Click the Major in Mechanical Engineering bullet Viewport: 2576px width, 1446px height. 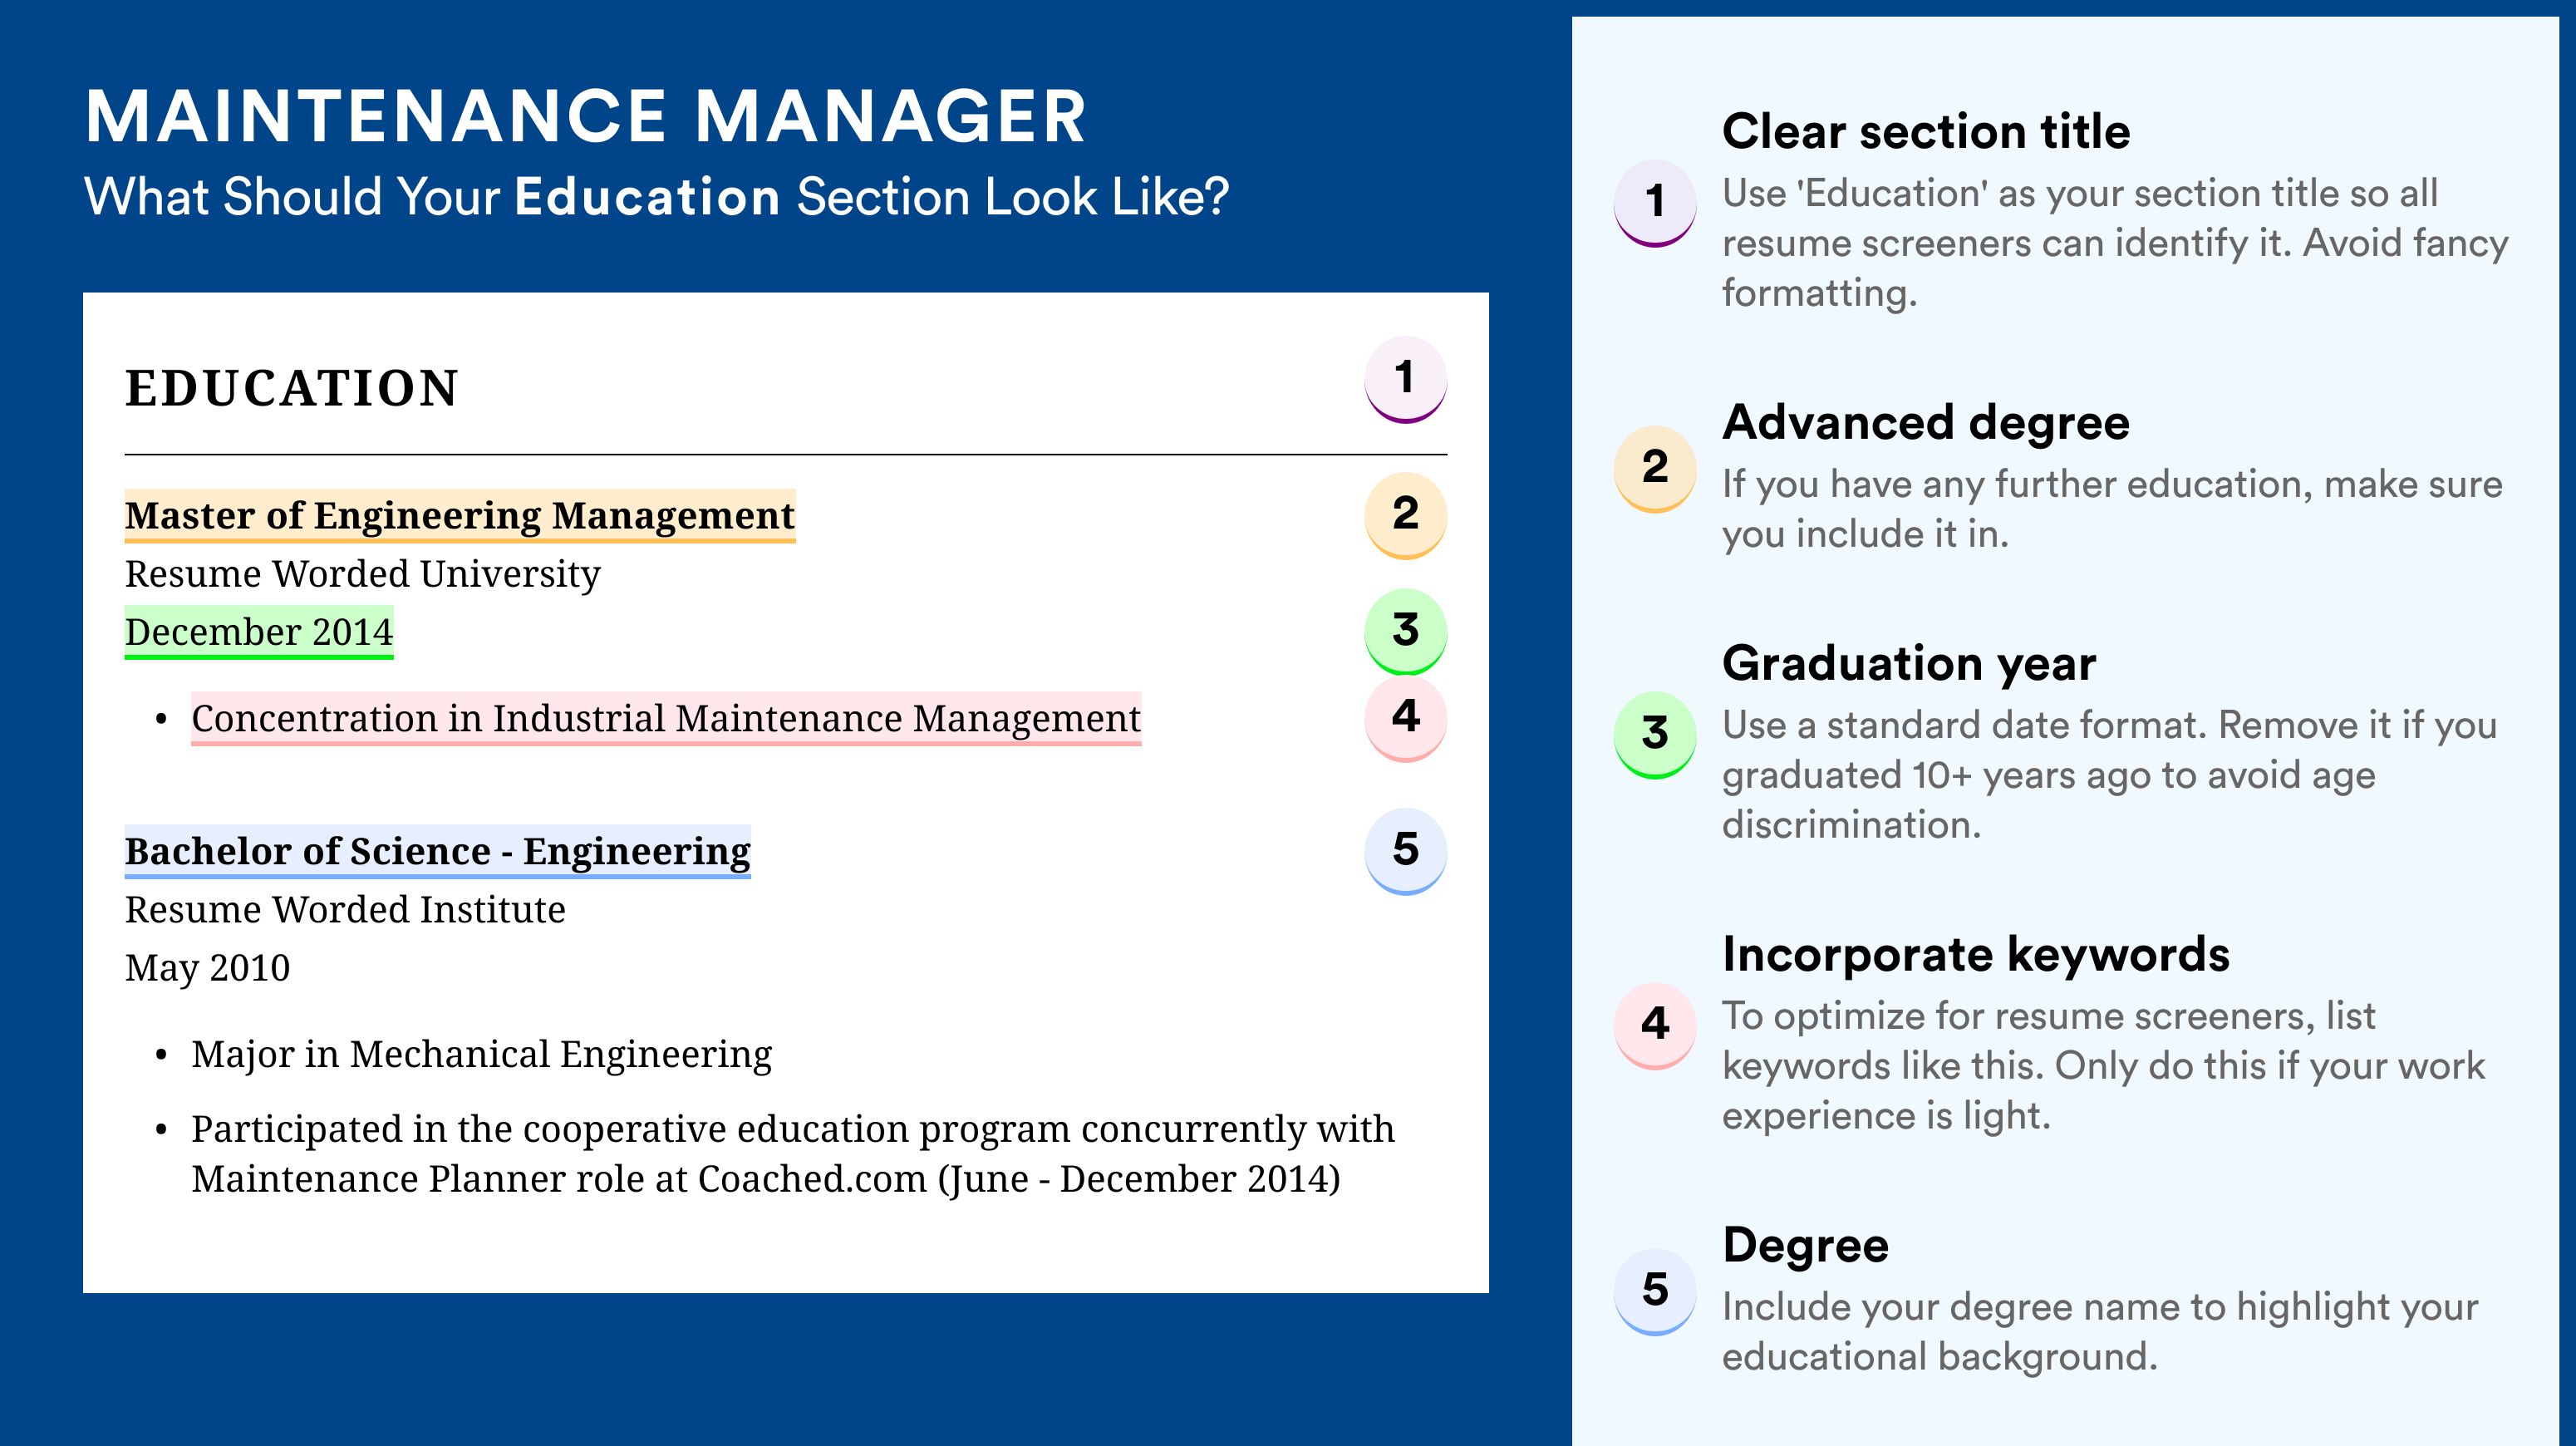click(x=481, y=1055)
